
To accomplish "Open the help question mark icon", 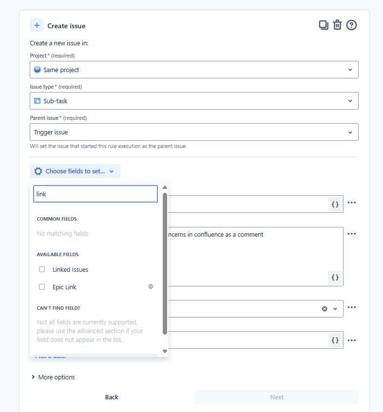I will pyautogui.click(x=351, y=25).
